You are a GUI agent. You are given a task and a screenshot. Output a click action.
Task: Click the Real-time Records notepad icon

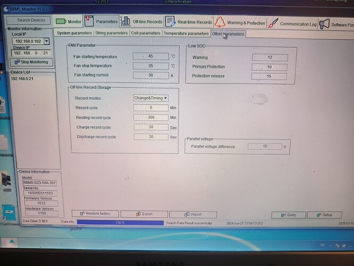click(170, 22)
